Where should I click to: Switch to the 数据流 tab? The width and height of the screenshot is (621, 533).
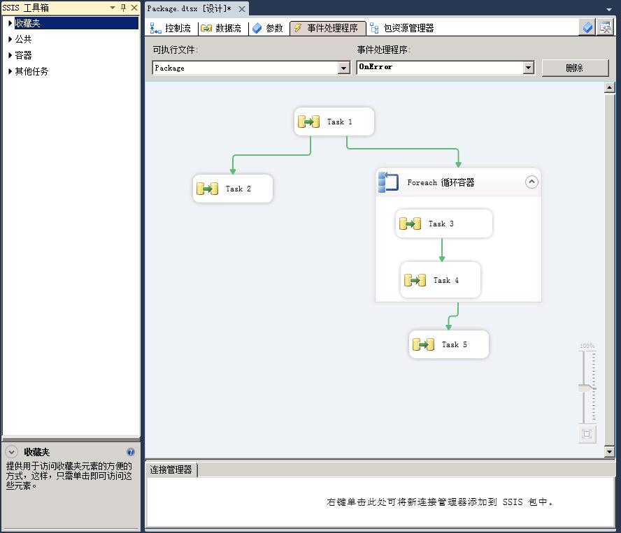221,29
